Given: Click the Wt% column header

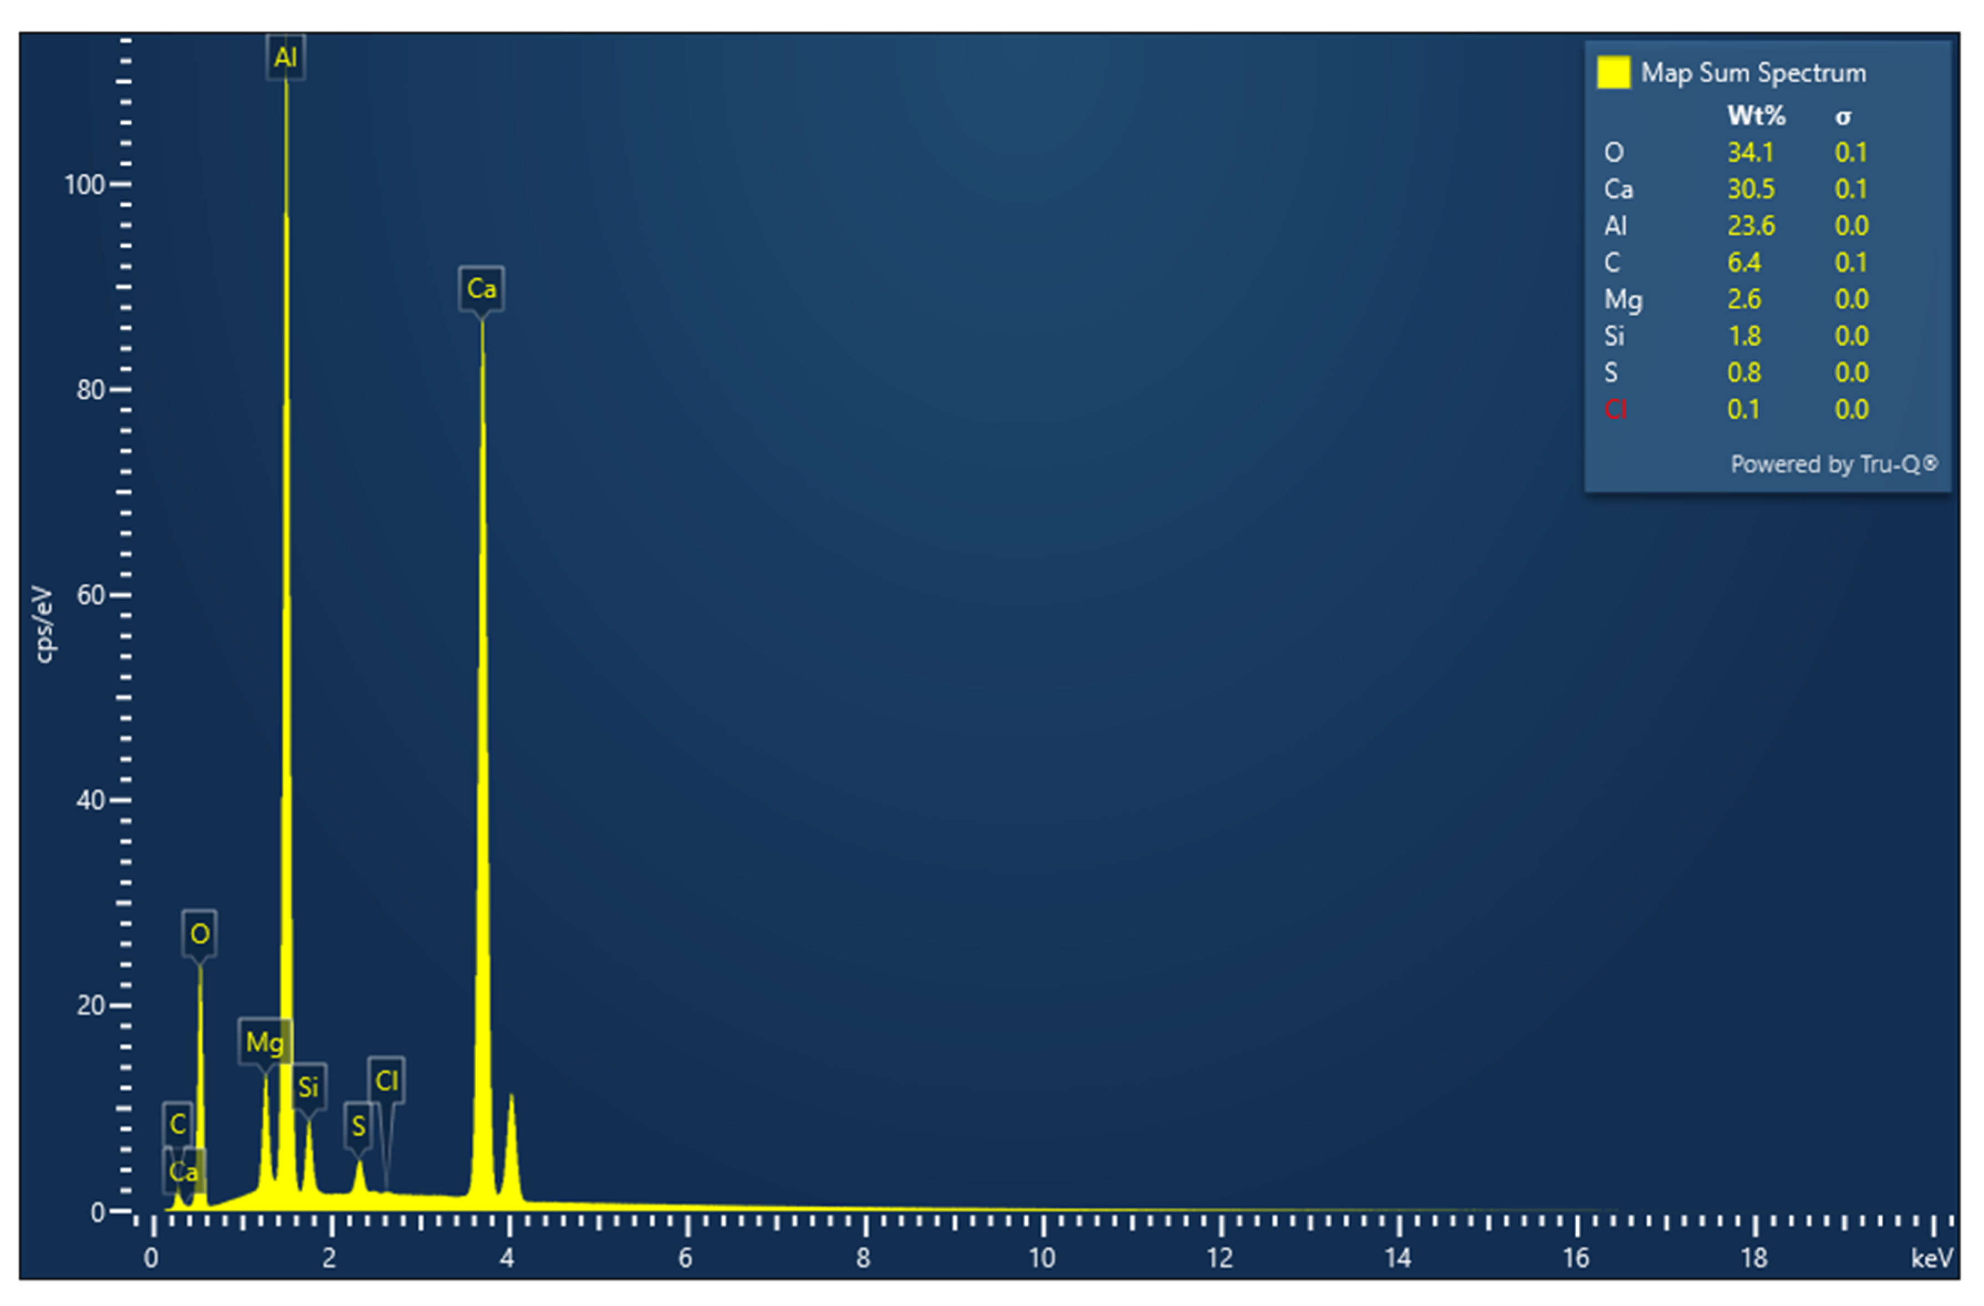Looking at the screenshot, I should coord(1756,116).
